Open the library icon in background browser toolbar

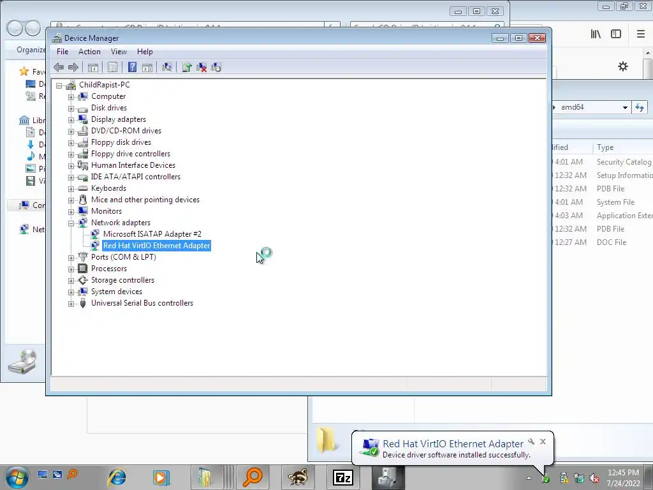[596, 34]
